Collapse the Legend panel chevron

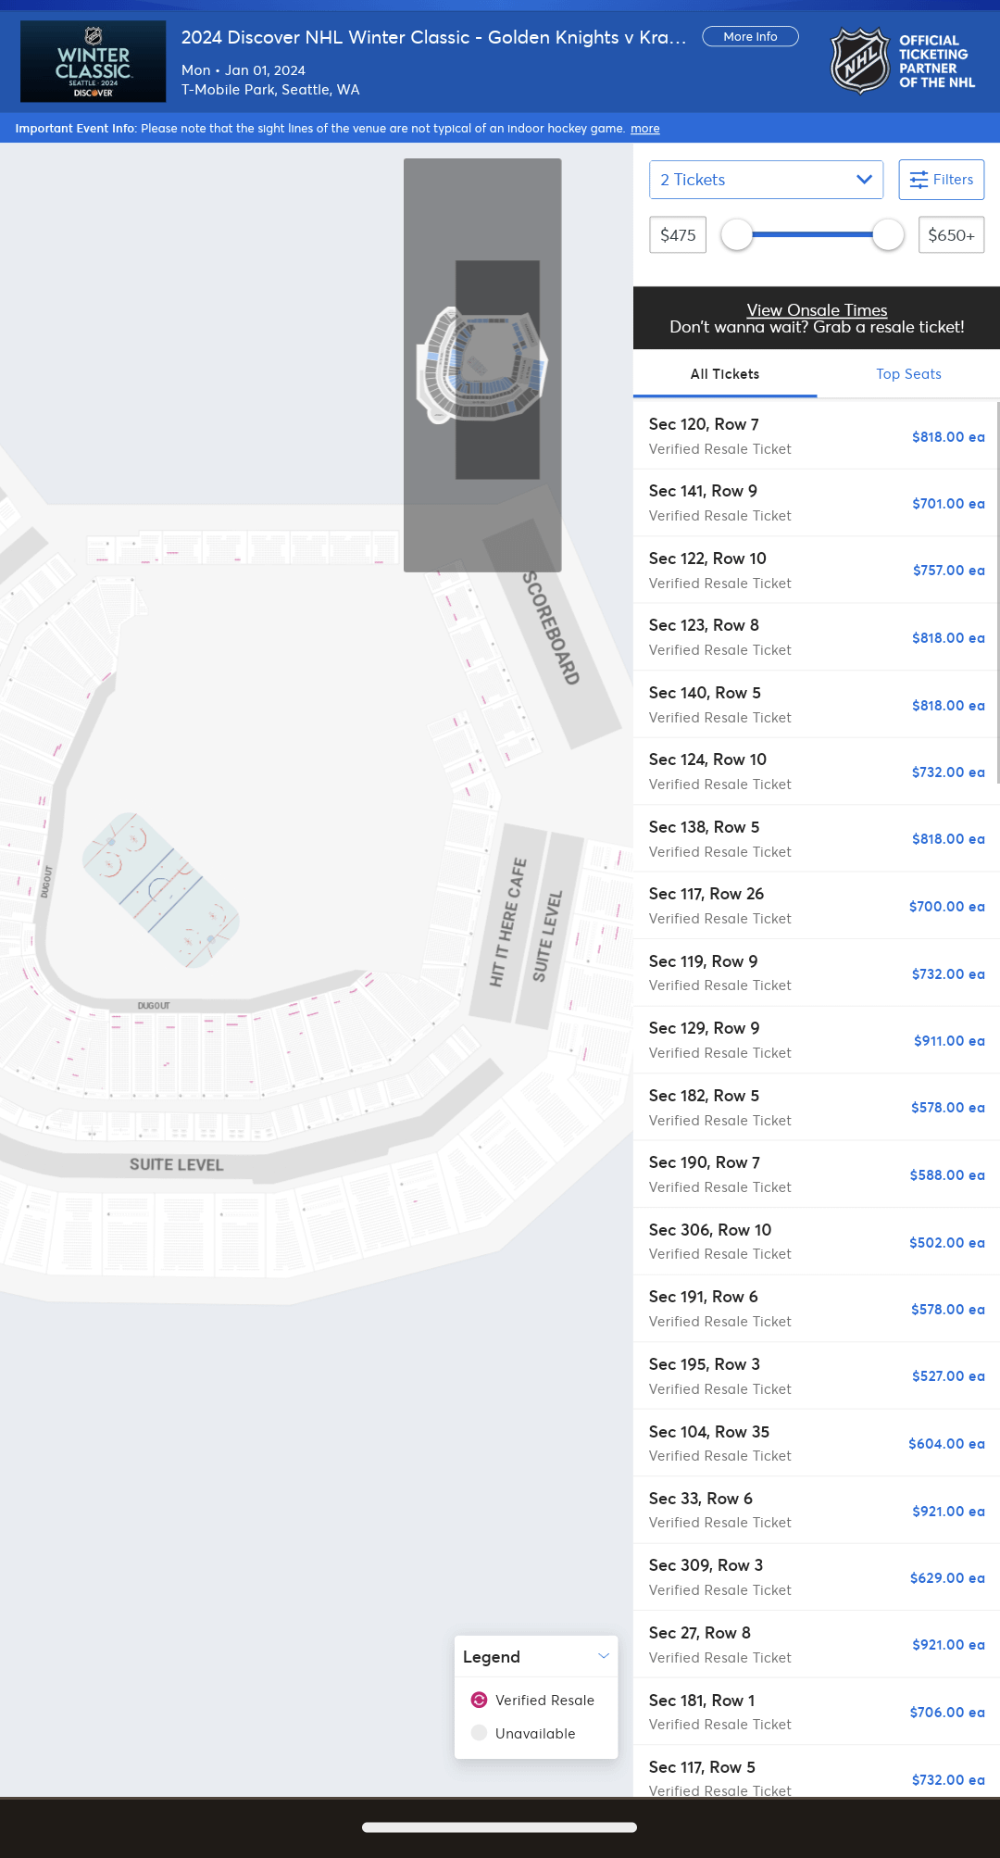click(604, 1656)
